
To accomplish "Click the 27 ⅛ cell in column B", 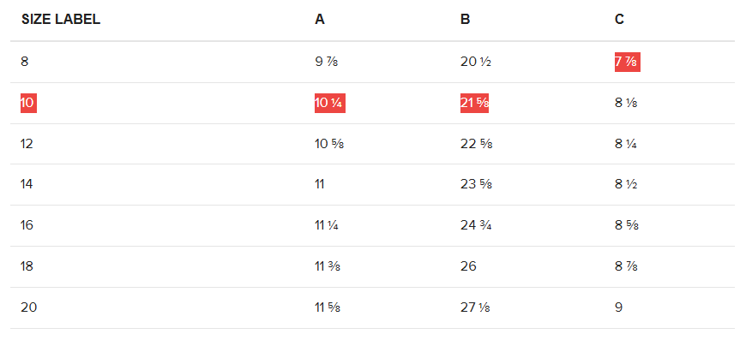I will pos(475,307).
